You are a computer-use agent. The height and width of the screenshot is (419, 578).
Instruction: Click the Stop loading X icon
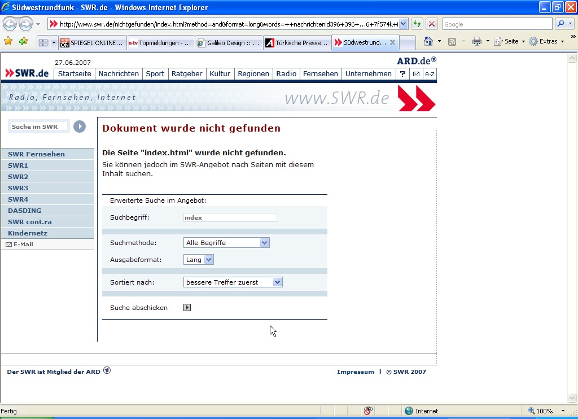[432, 24]
